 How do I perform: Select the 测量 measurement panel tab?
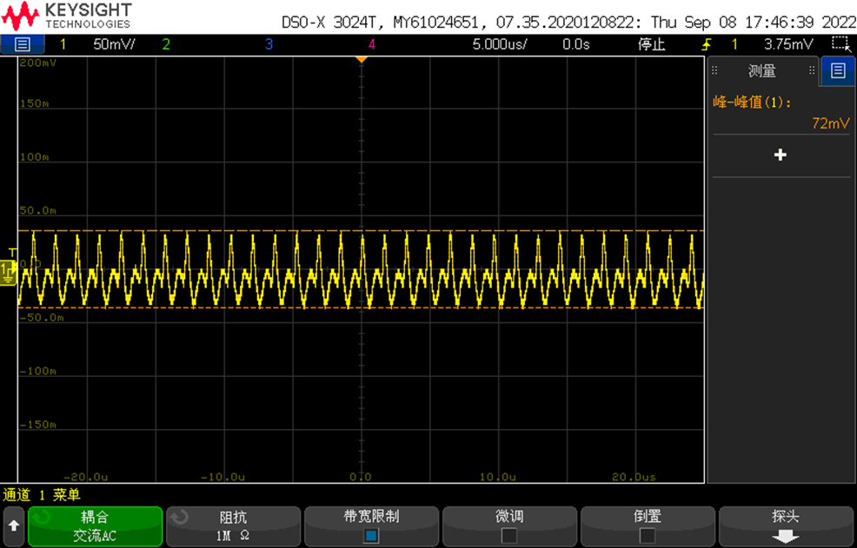[x=762, y=70]
